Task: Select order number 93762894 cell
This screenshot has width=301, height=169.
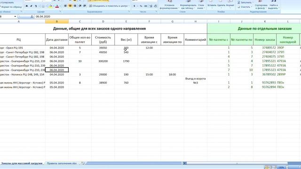Action: click(x=265, y=87)
